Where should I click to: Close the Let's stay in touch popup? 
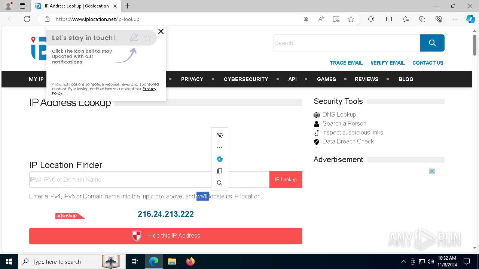(161, 31)
